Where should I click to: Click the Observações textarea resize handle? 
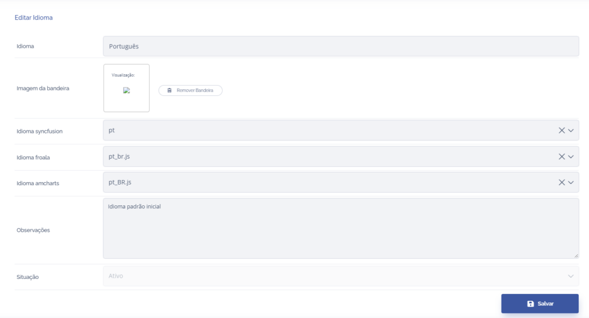(x=576, y=256)
